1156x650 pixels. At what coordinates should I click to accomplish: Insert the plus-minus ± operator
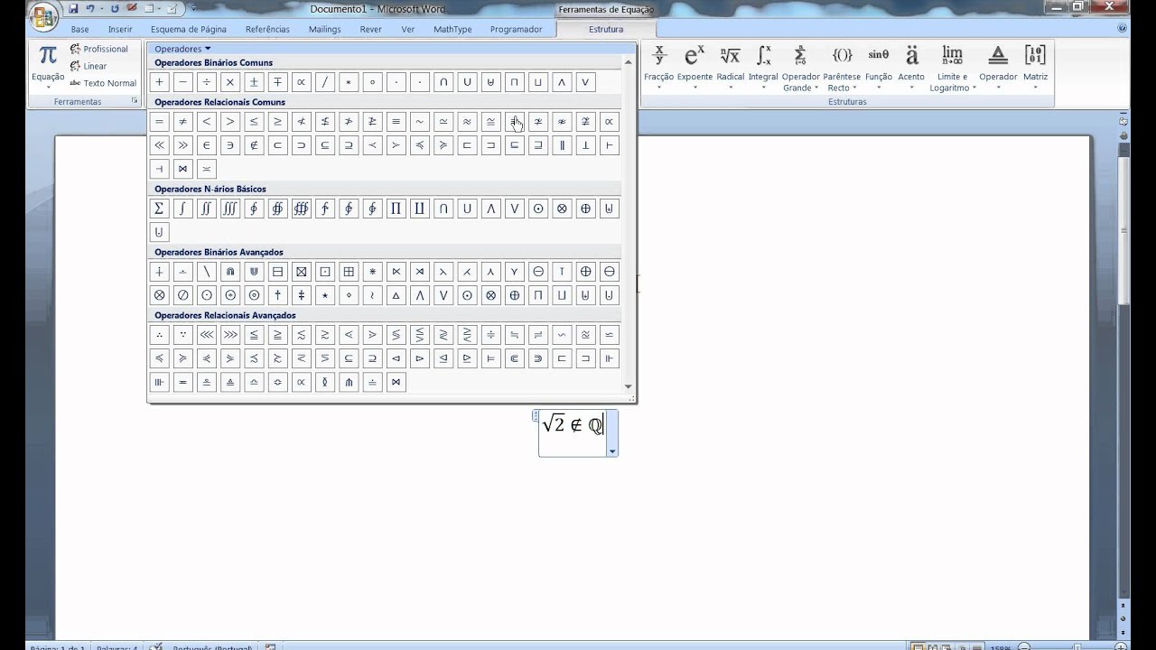tap(254, 82)
